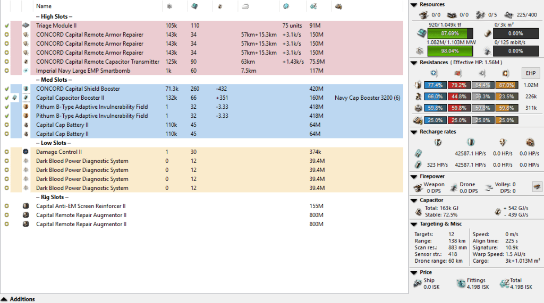The height and width of the screenshot is (303, 544).
Task: Toggle Triage Module II active state
Action: click(6, 25)
